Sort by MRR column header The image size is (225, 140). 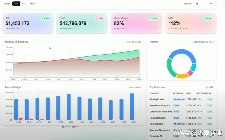pyautogui.click(x=188, y=93)
